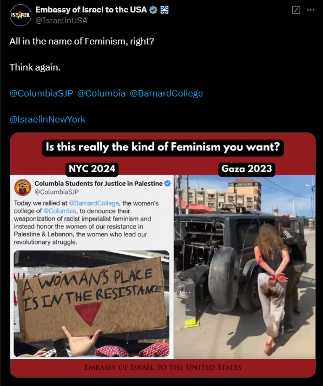This screenshot has height=386, width=323.
Task: Click the Grok slash icon at the top right
Action: click(x=296, y=10)
